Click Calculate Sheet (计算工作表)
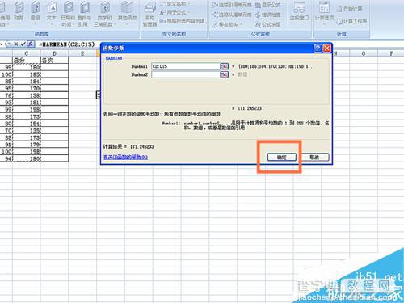This screenshot has height=303, width=404. 352,21
